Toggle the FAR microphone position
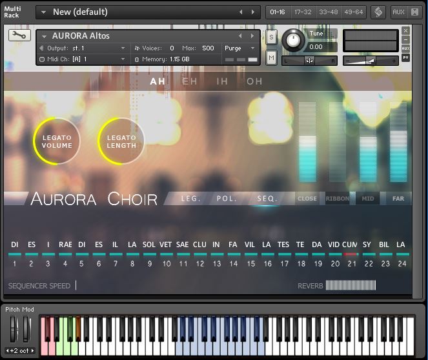Image resolution: width=428 pixels, height=360 pixels. tap(398, 199)
